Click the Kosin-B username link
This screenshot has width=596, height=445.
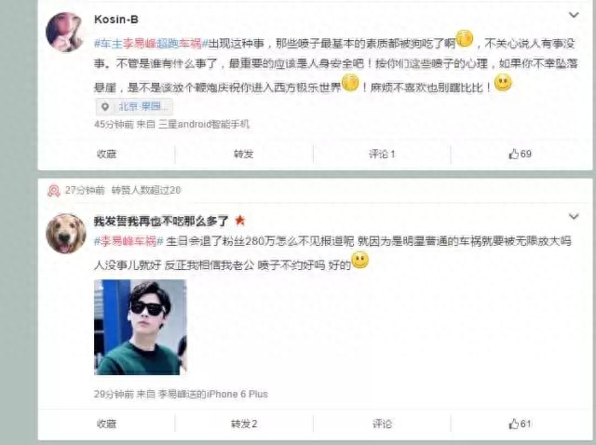point(115,20)
